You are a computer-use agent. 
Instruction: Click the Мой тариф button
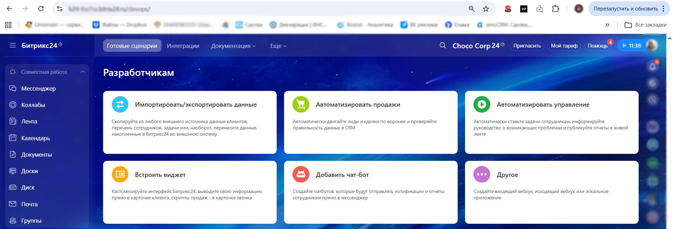click(564, 46)
